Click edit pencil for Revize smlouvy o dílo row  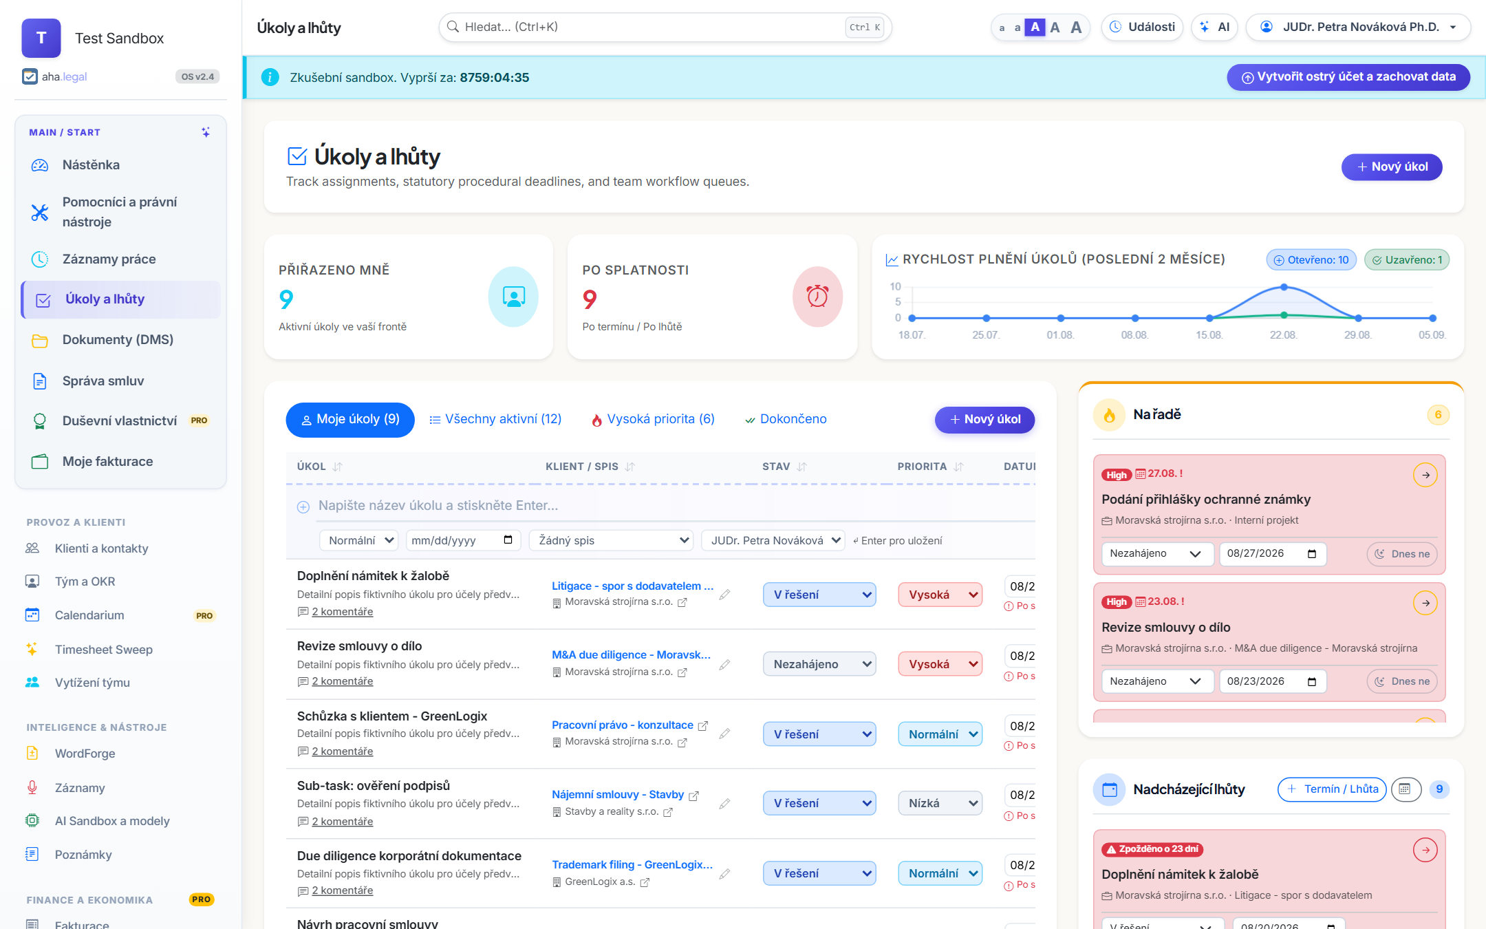[724, 665]
